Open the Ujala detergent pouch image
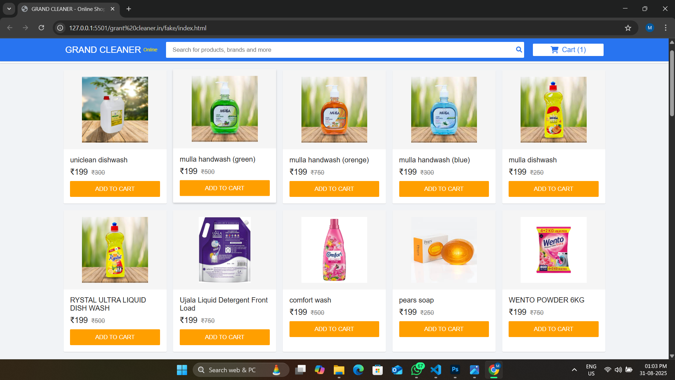Image resolution: width=675 pixels, height=380 pixels. (225, 250)
